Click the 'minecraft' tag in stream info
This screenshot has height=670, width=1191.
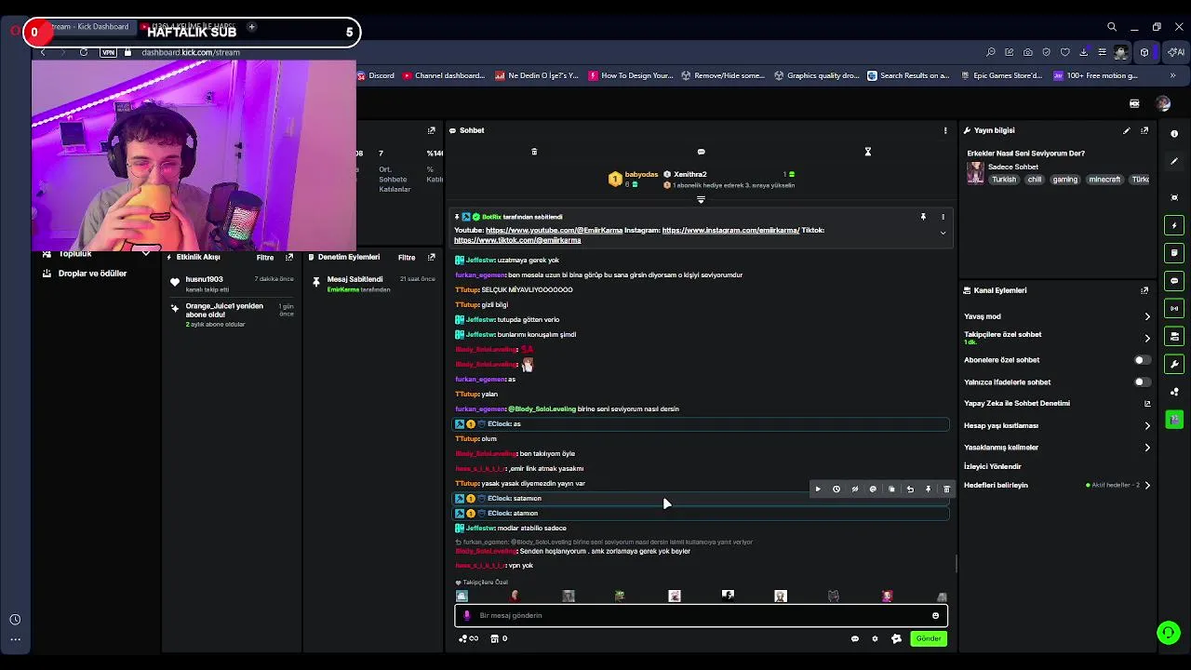pyautogui.click(x=1105, y=180)
